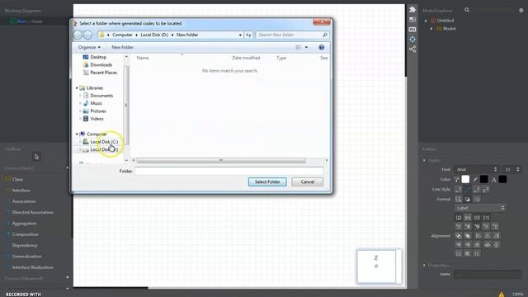Collapse the Computer group in the dialog tree
The image size is (528, 297).
click(x=77, y=134)
